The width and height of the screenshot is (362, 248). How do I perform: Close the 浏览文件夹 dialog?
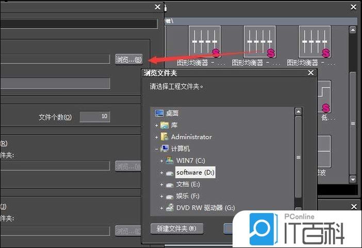(311, 73)
